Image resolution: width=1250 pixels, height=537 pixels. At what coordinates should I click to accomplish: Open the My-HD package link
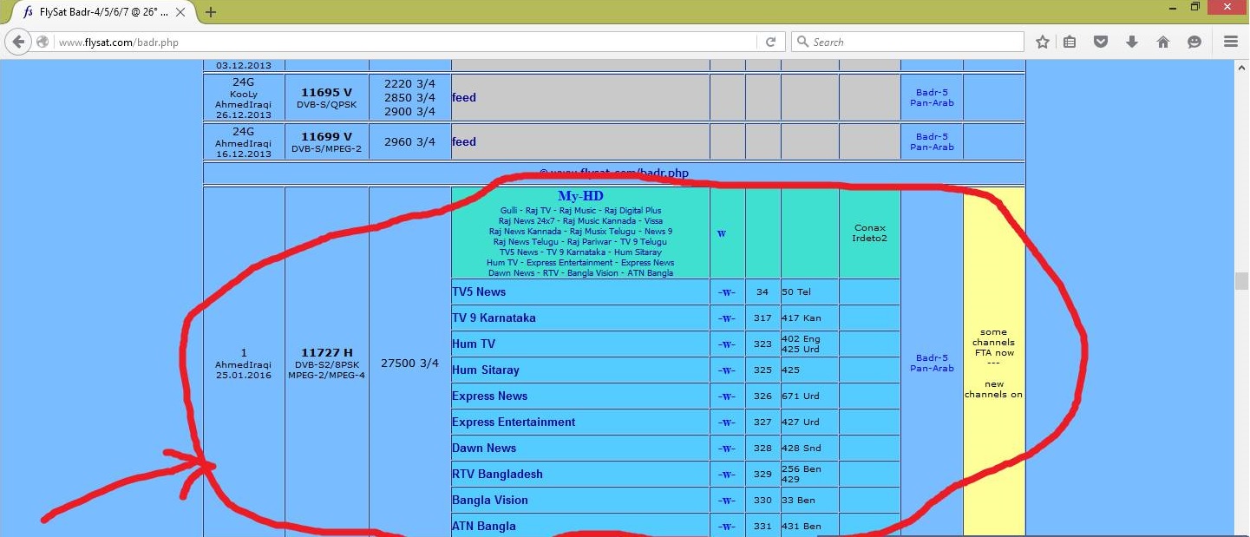click(x=580, y=196)
